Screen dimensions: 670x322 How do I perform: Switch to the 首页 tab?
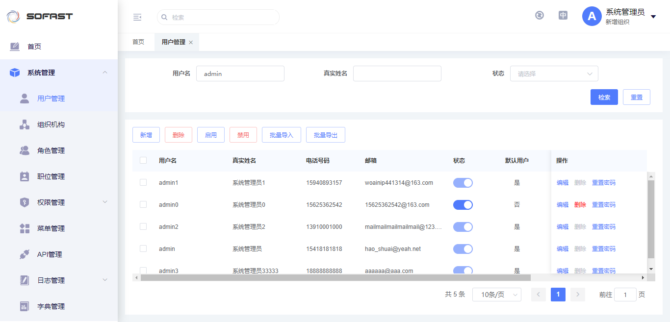pyautogui.click(x=138, y=42)
